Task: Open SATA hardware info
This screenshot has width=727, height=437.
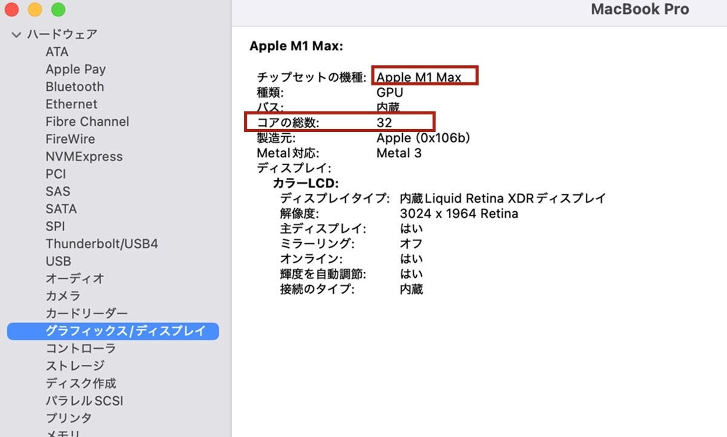Action: (x=61, y=209)
